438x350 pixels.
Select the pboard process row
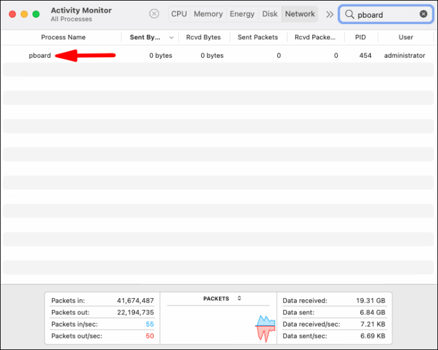click(x=218, y=55)
